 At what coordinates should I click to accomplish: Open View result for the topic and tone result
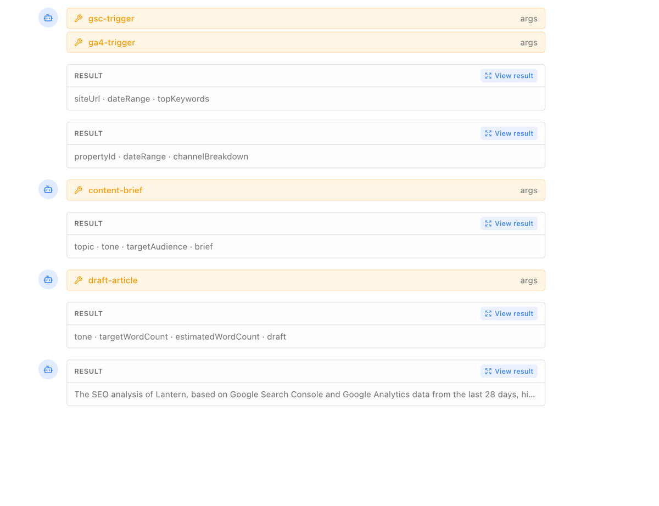tap(509, 223)
